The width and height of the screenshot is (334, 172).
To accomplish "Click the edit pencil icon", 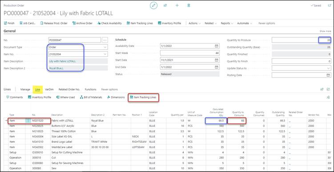I will pyautogui.click(x=153, y=5).
